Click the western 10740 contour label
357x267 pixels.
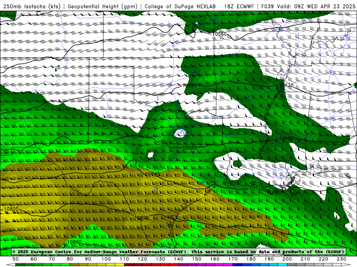[x=152, y=174]
